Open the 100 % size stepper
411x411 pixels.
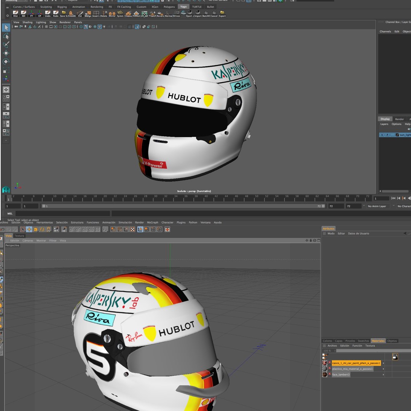click(335, 351)
